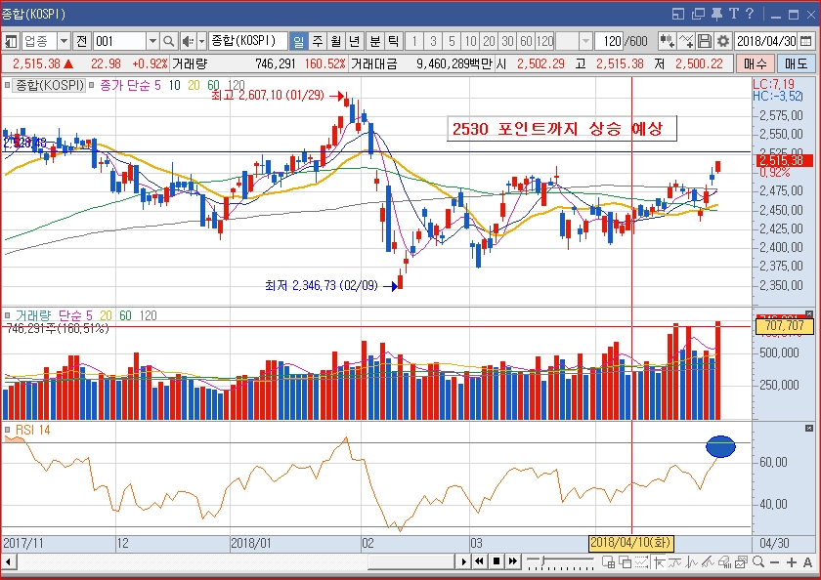Toggle the 틱 (tick) chart period
This screenshot has height=580, width=821.
coord(392,41)
